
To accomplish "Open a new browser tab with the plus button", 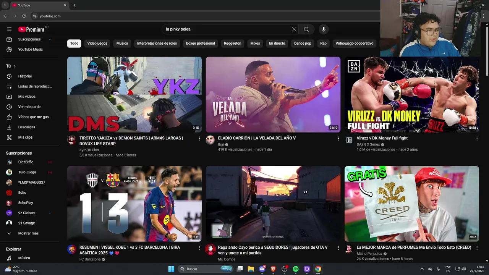I will (x=74, y=5).
